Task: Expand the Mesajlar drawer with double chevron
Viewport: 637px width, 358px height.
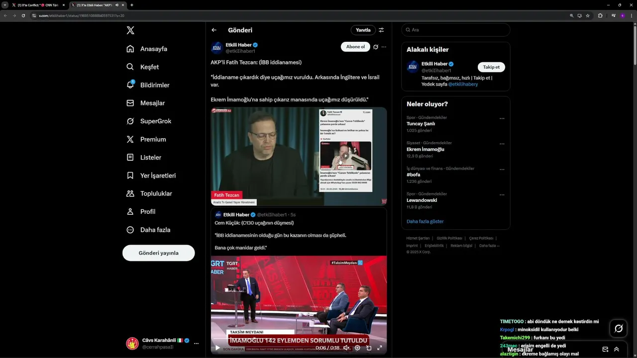Action: click(617, 350)
